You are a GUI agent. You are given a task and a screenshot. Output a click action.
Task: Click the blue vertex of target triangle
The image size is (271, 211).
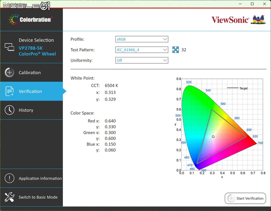[197, 163]
